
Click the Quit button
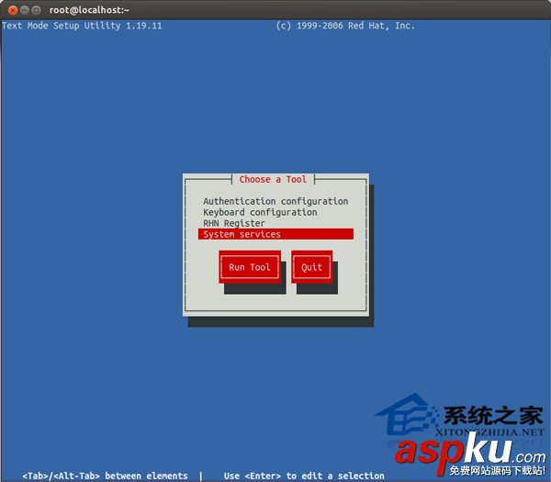coord(311,267)
